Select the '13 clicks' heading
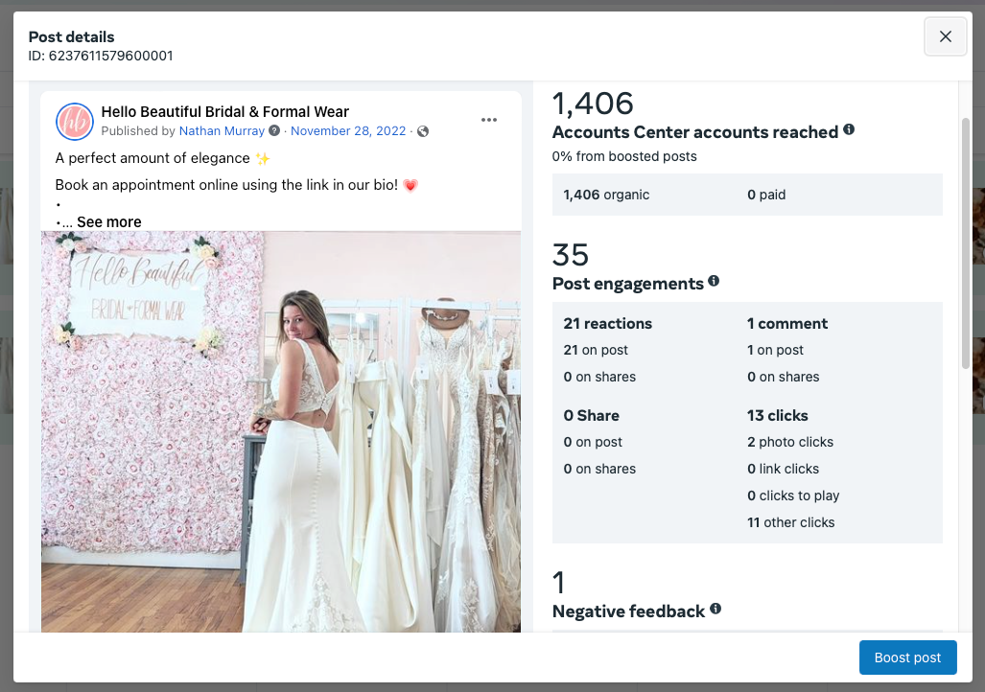Image resolution: width=985 pixels, height=692 pixels. 777,416
